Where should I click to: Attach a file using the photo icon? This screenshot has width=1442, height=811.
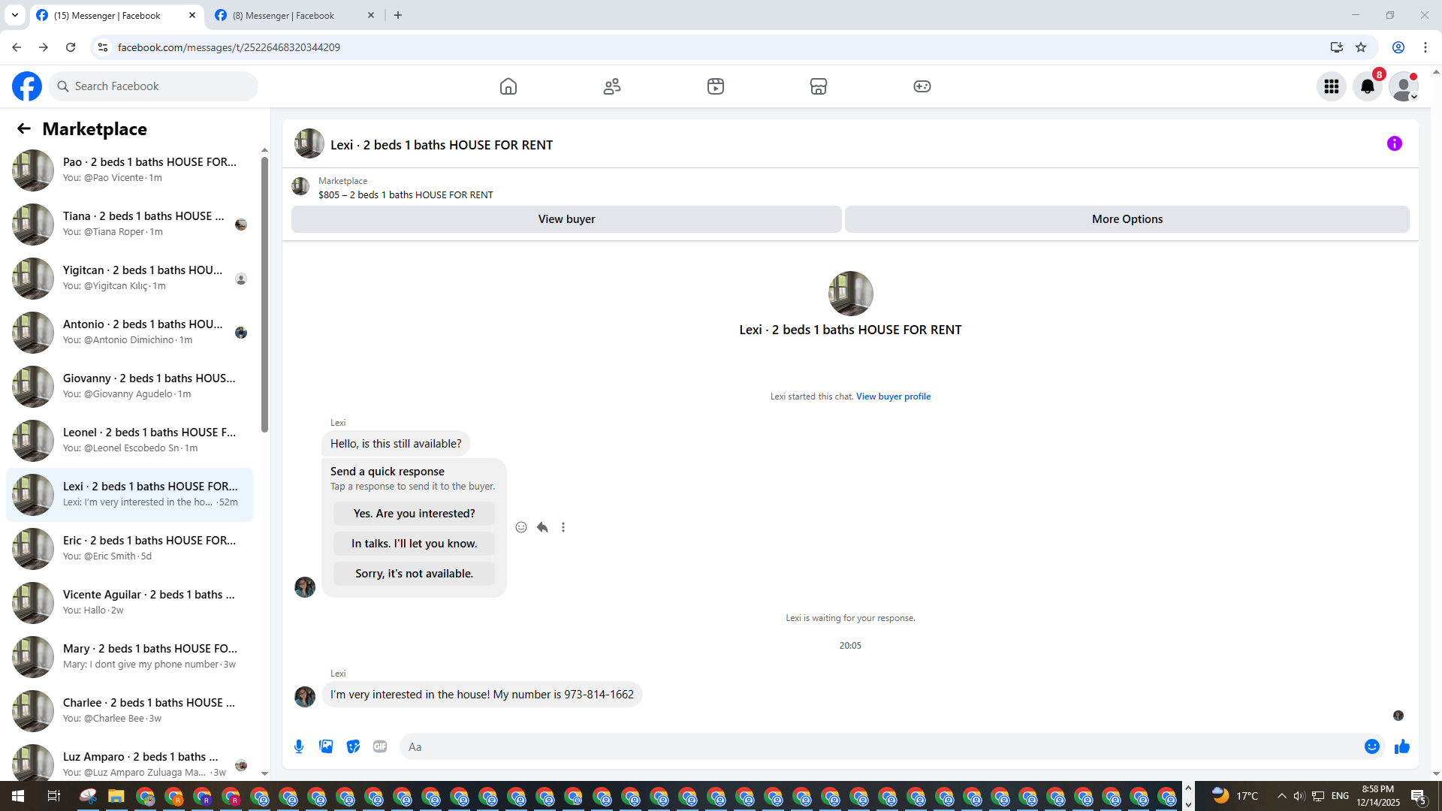tap(326, 746)
